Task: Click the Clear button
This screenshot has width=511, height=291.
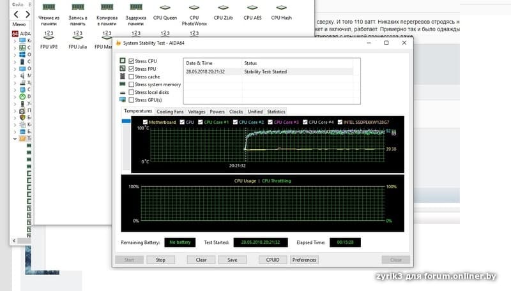Action: tap(201, 260)
